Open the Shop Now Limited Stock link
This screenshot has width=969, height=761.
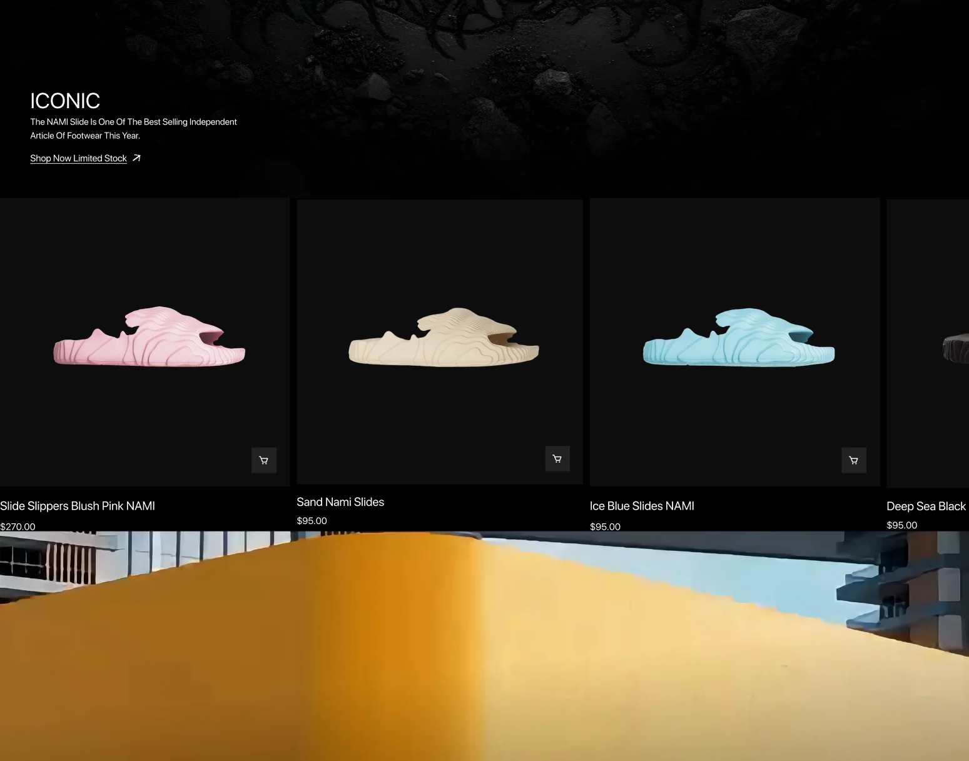79,158
